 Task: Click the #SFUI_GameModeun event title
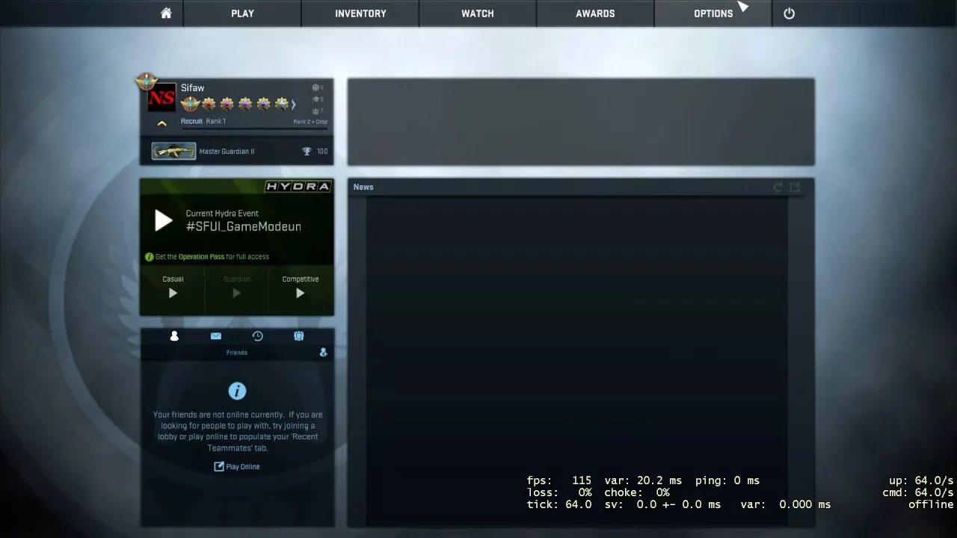click(x=244, y=226)
